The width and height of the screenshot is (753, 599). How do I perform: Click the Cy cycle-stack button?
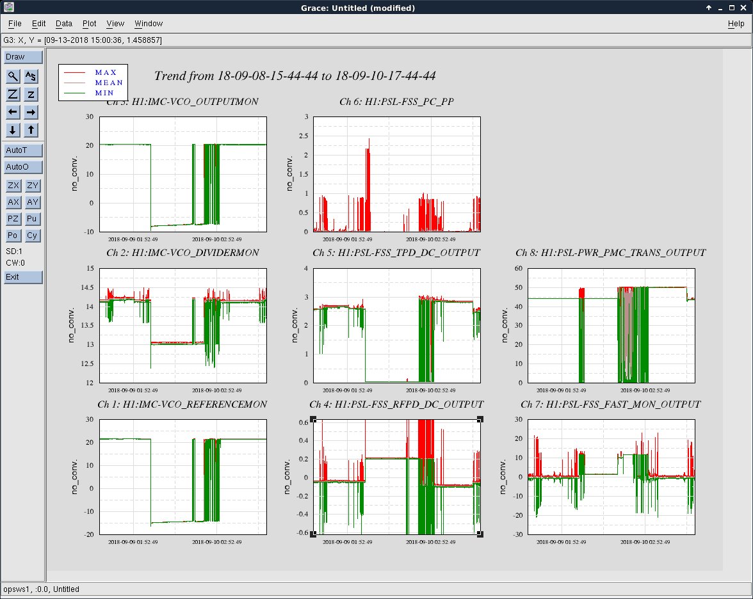tap(32, 236)
